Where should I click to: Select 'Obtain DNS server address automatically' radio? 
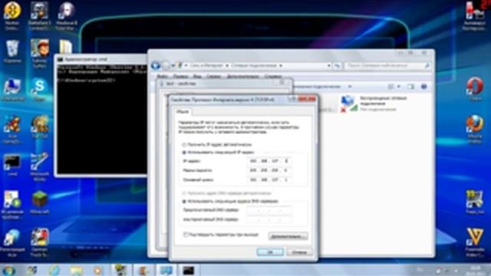pyautogui.click(x=184, y=193)
